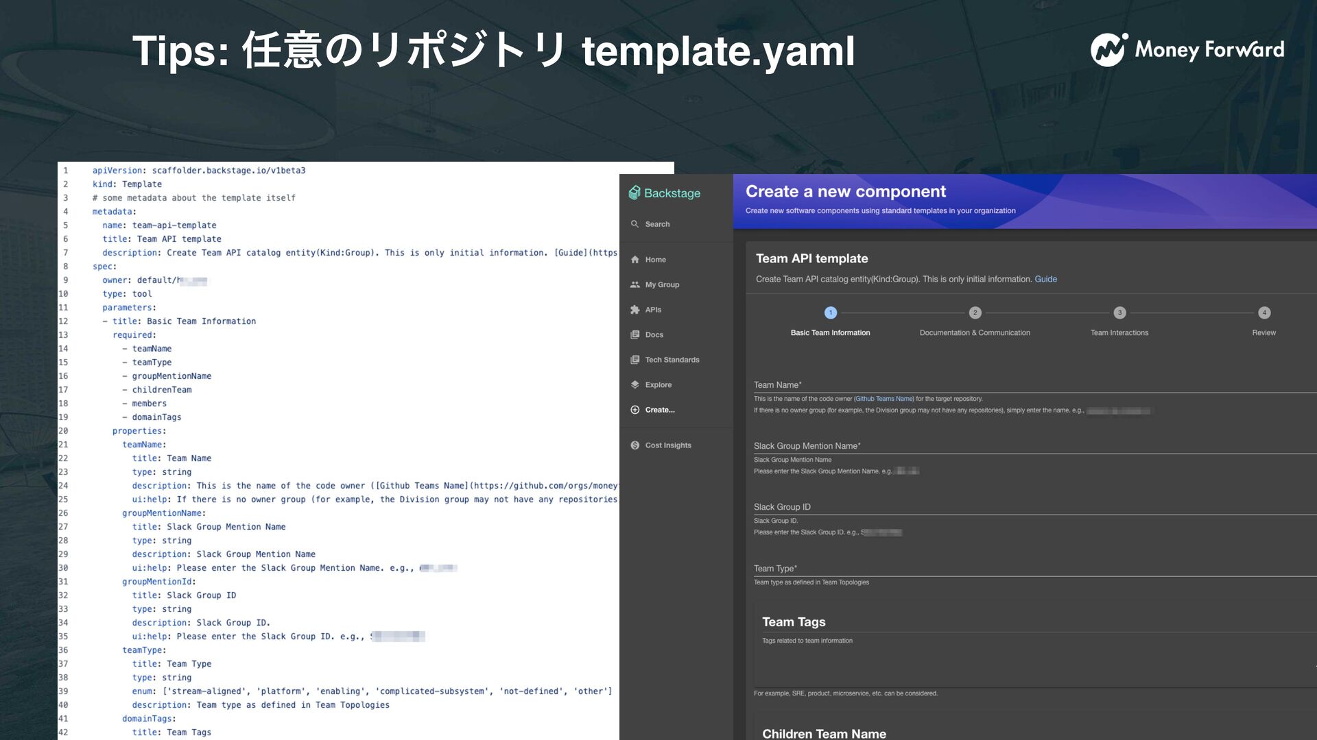
Task: Focus the Team Name input field
Action: tap(1035, 385)
